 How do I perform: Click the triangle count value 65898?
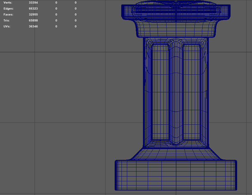click(x=33, y=21)
